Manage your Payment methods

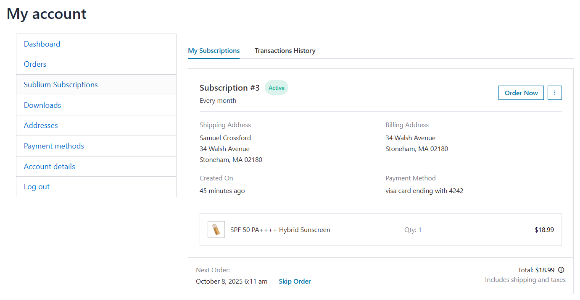point(54,146)
